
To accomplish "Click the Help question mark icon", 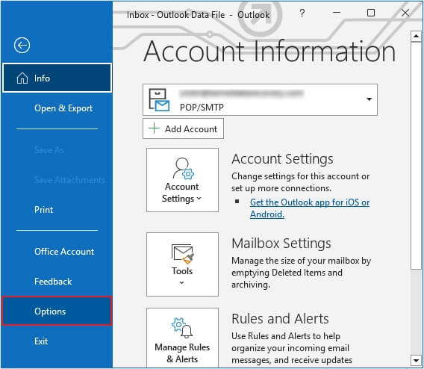I will pyautogui.click(x=302, y=13).
